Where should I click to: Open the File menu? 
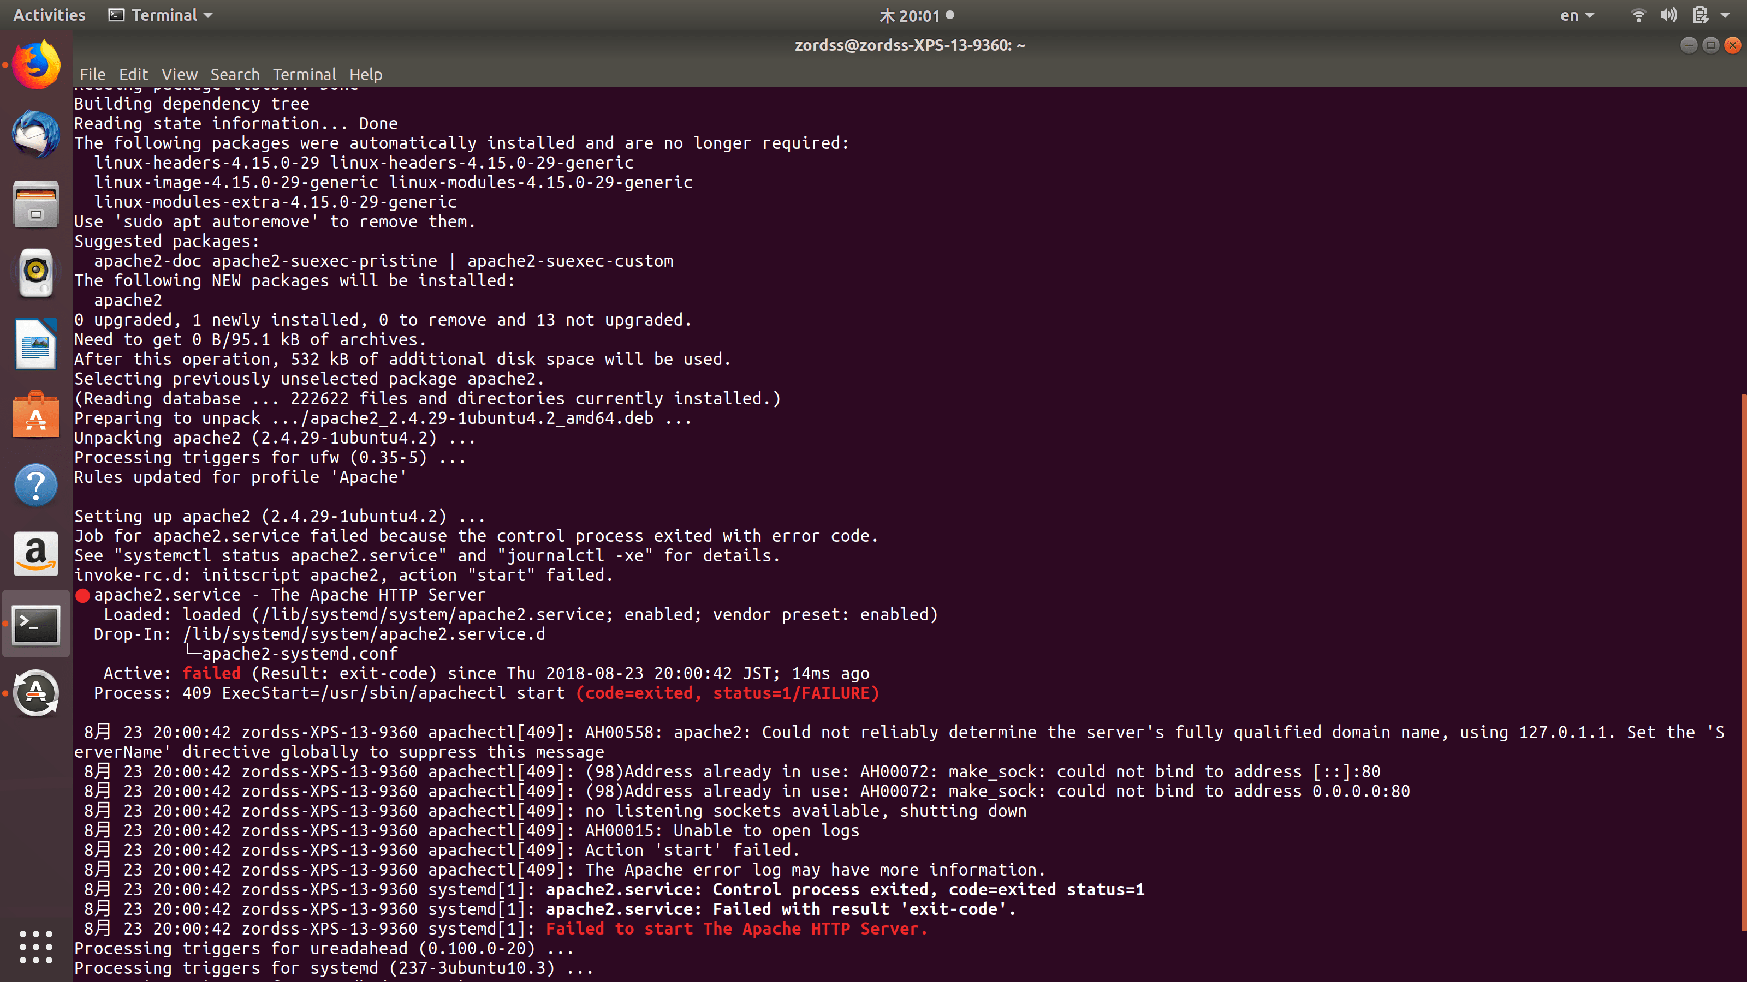(92, 75)
